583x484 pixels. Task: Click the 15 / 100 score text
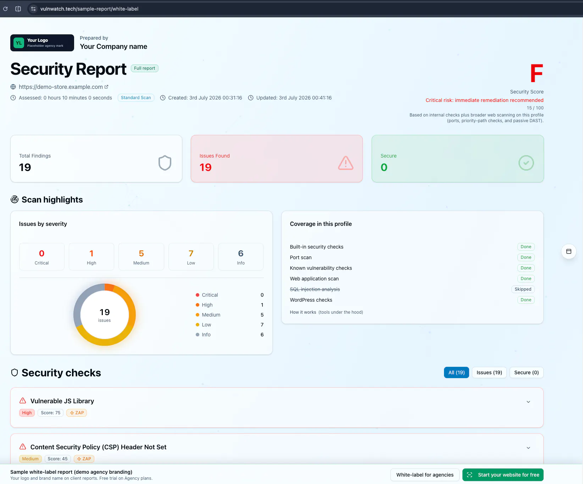tap(535, 108)
